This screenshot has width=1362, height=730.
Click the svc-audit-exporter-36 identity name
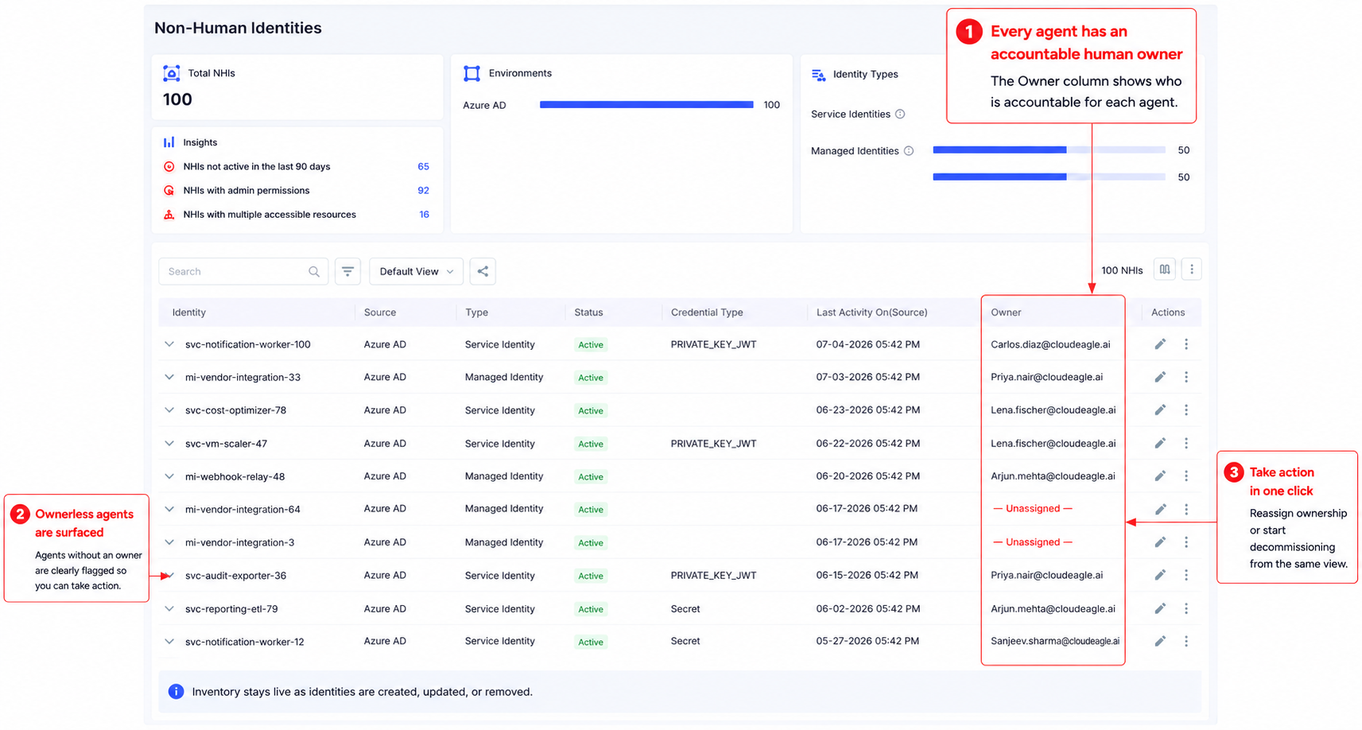[235, 576]
